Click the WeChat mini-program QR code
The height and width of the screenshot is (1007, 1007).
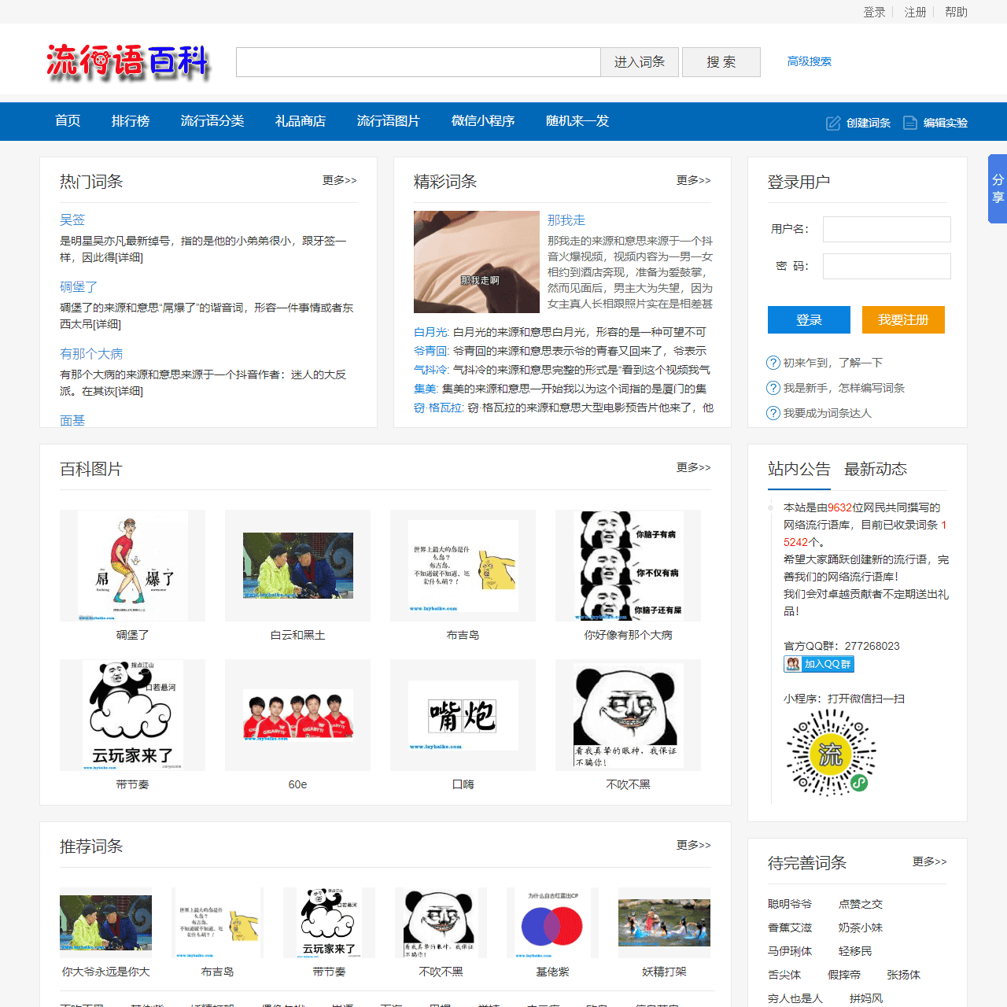(x=830, y=753)
